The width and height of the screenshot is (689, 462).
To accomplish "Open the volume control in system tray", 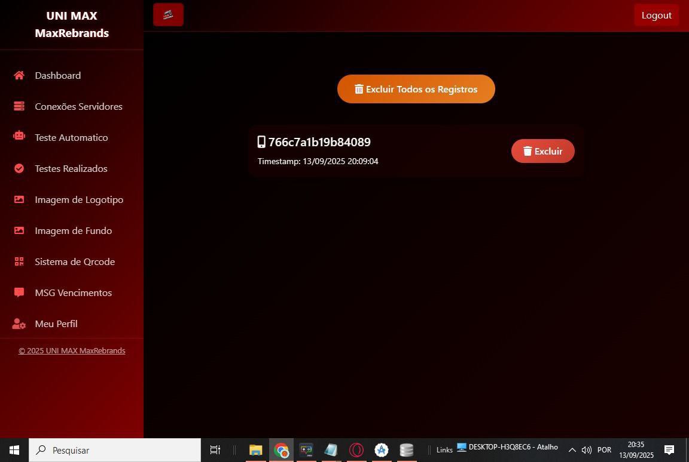I will 586,450.
